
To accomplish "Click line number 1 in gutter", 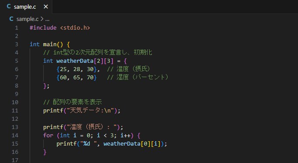I will click(x=17, y=28).
